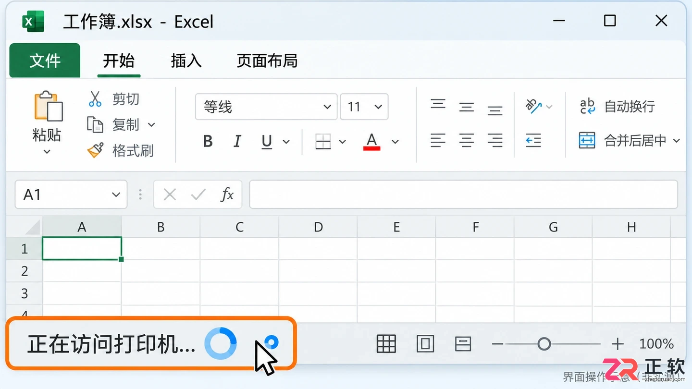The height and width of the screenshot is (389, 692).
Task: Click the select-all corner triangle
Action: (x=33, y=227)
